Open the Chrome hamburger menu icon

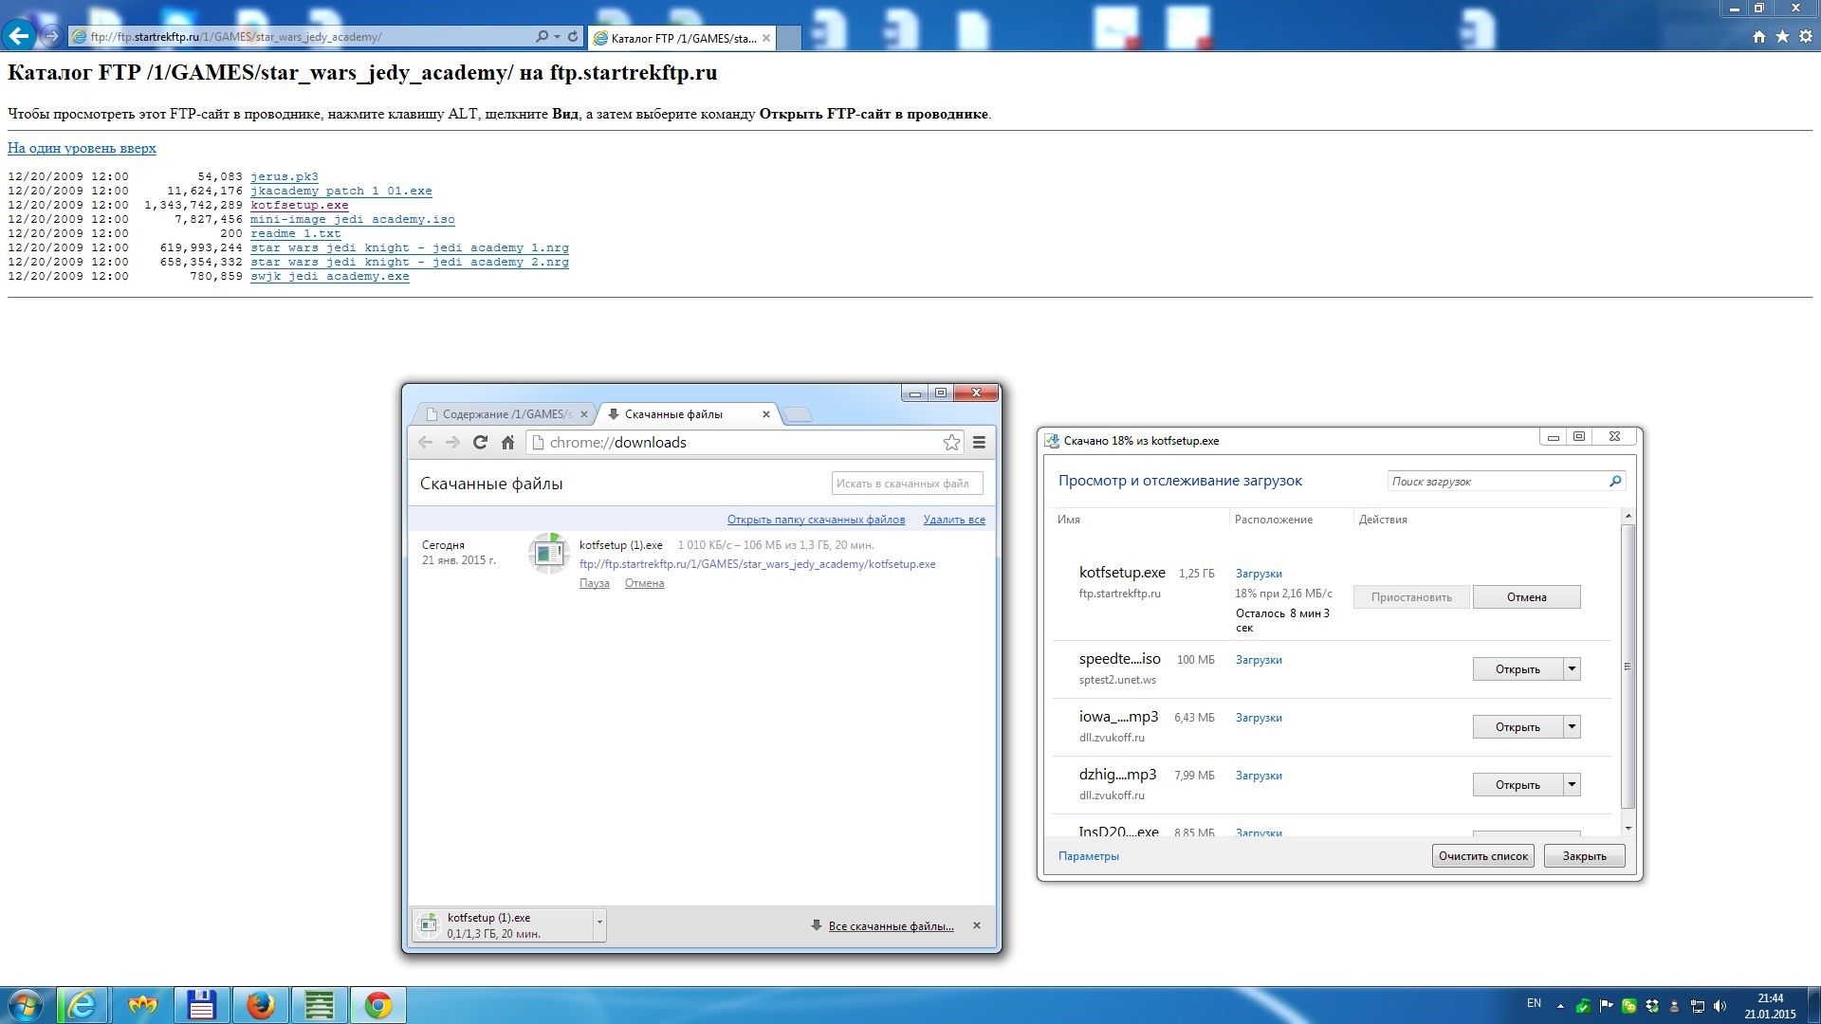[979, 443]
